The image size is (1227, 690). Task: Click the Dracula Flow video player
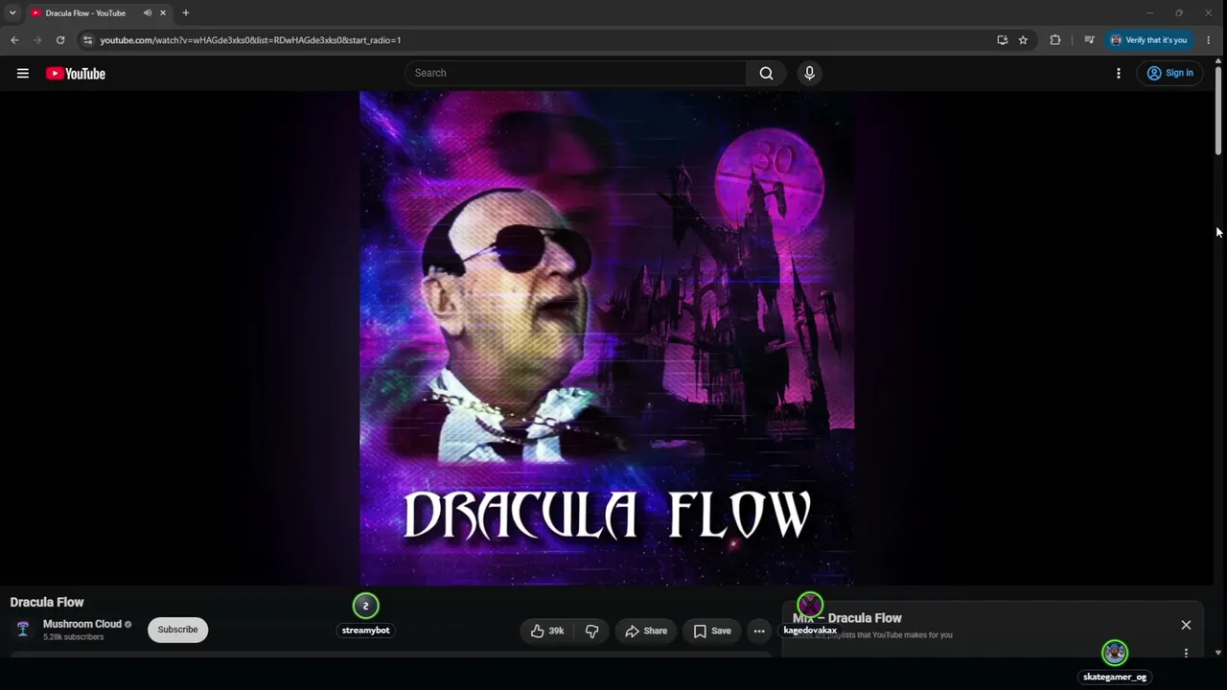[607, 338]
